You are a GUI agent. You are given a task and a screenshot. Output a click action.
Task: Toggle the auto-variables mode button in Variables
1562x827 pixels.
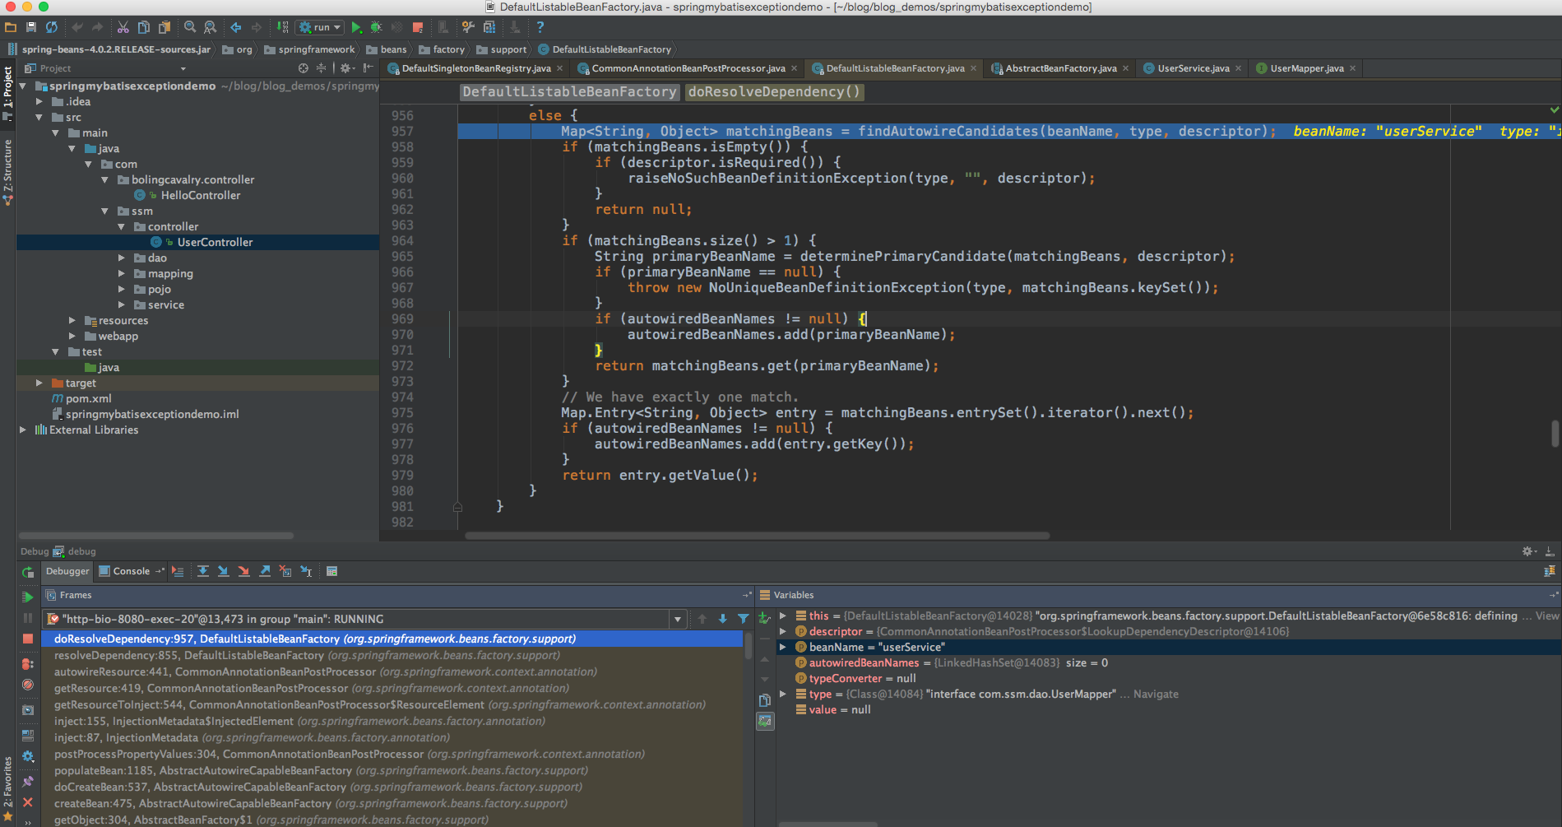click(765, 721)
